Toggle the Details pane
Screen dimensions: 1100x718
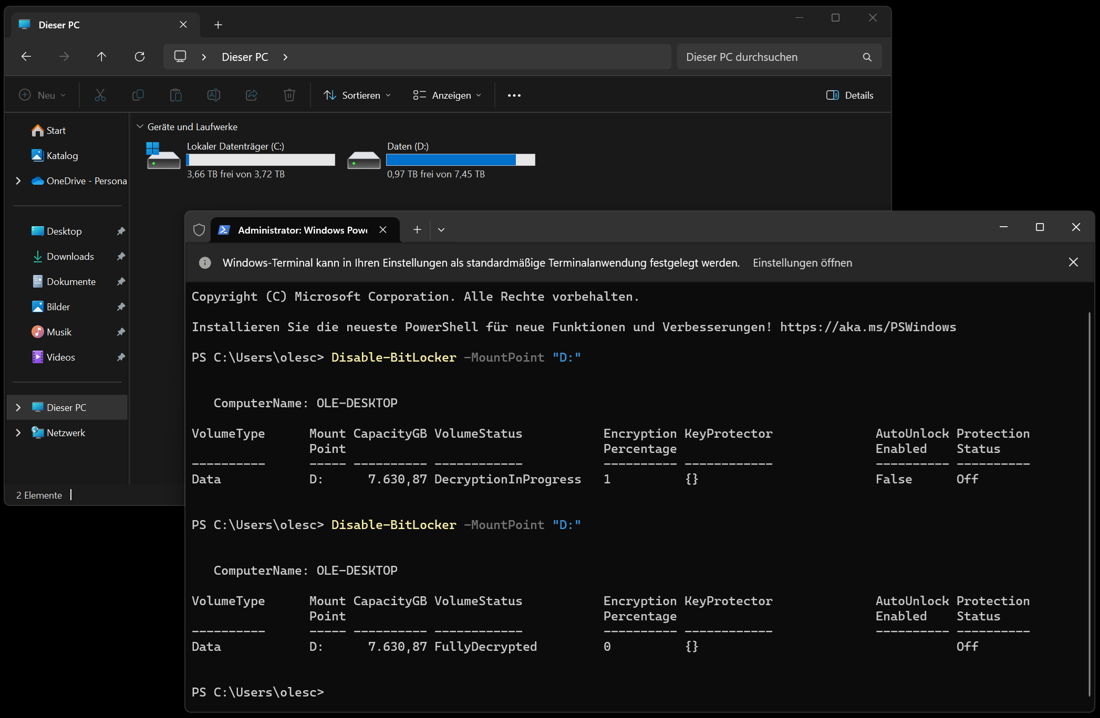[849, 96]
